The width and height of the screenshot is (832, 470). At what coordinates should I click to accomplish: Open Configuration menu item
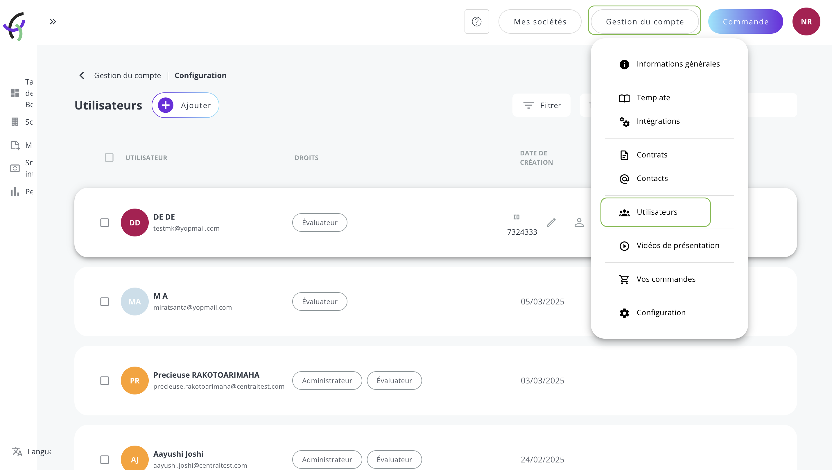coord(669,313)
